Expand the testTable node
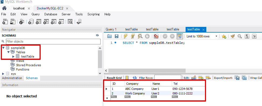 (x=13, y=56)
